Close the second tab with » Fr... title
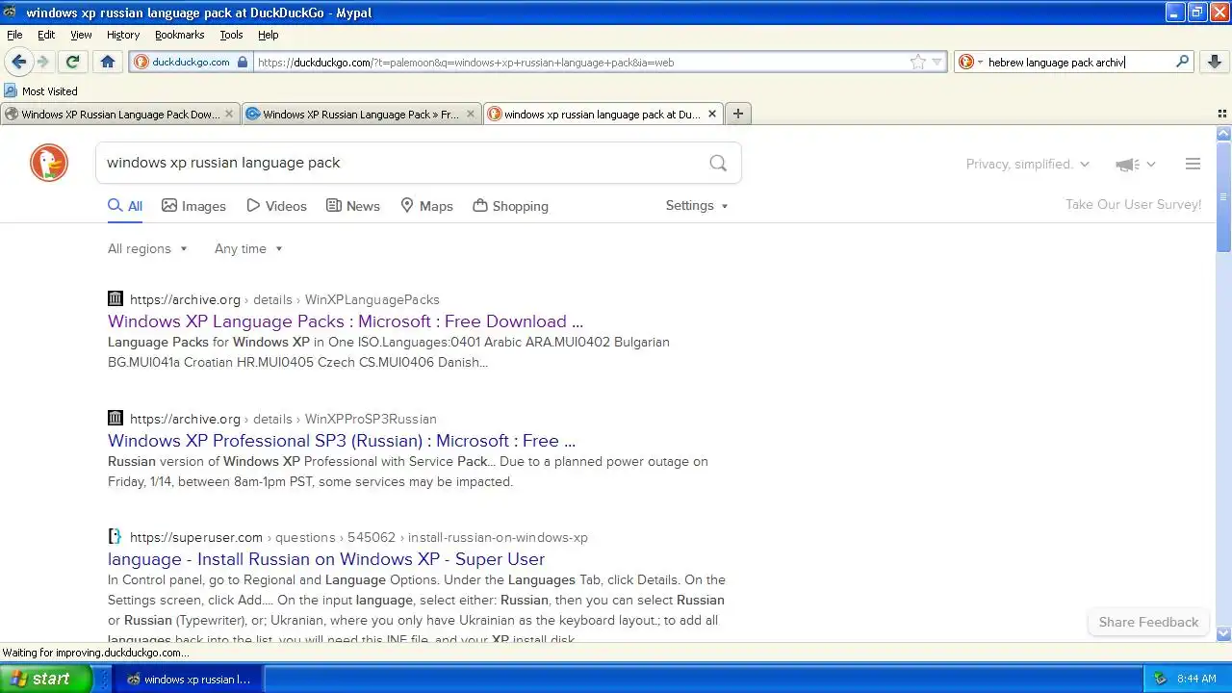Image resolution: width=1232 pixels, height=693 pixels. click(x=471, y=114)
